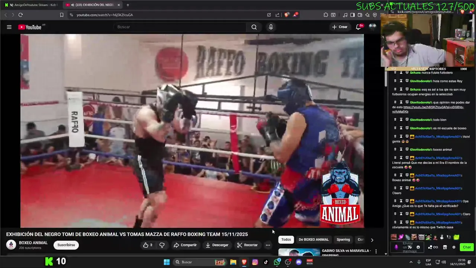Viewport: 476px width, 268px height.
Task: Open GABINO SILVA vs MARAVILLA video thumbnail
Action: tap(299, 252)
